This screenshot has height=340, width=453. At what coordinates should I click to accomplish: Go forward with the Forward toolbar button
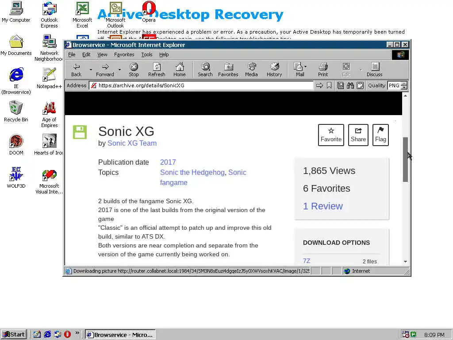tap(105, 70)
